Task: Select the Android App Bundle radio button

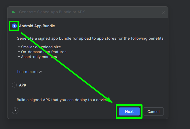Action: tap(14, 26)
